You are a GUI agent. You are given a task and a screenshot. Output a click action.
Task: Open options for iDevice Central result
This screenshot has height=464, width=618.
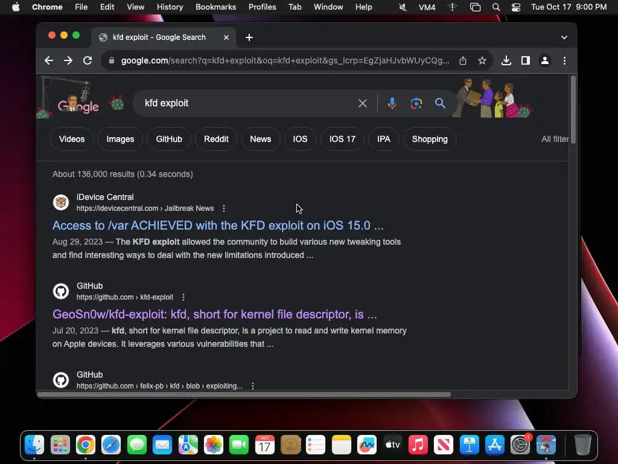click(224, 208)
